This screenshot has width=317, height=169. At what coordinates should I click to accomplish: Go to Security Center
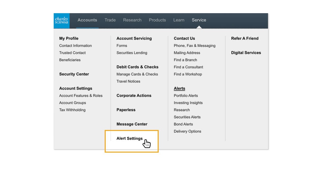pos(74,74)
